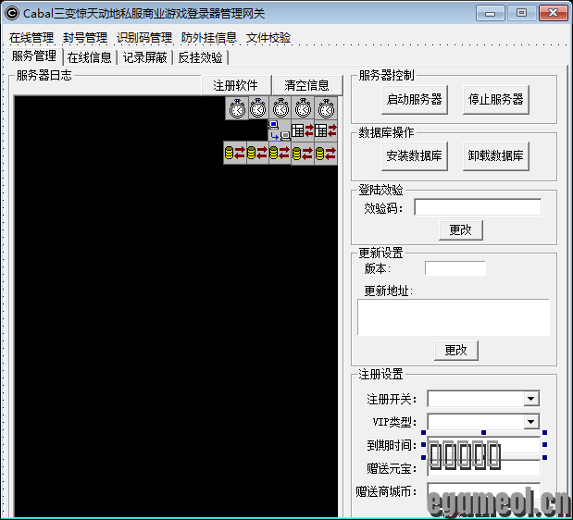Switch to the 反挂效验 tab
The height and width of the screenshot is (520, 573).
click(200, 57)
